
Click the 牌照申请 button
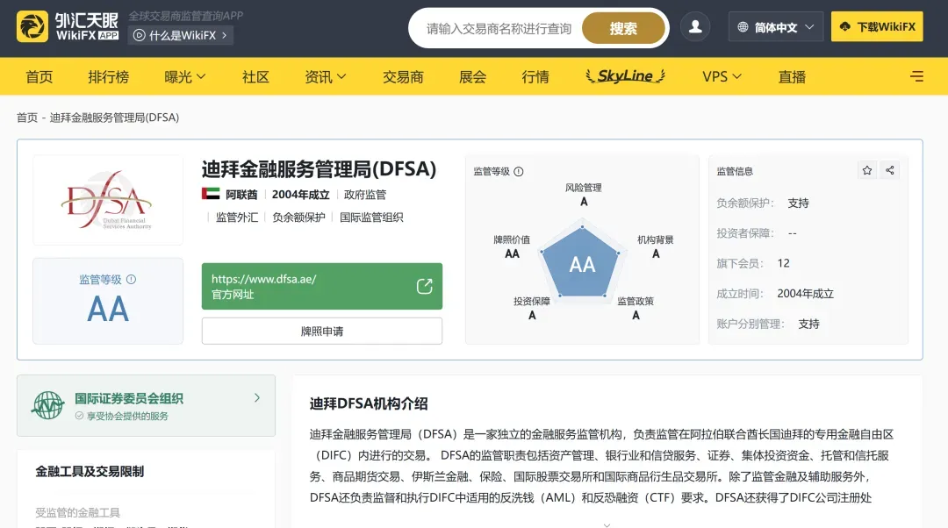[x=321, y=331]
